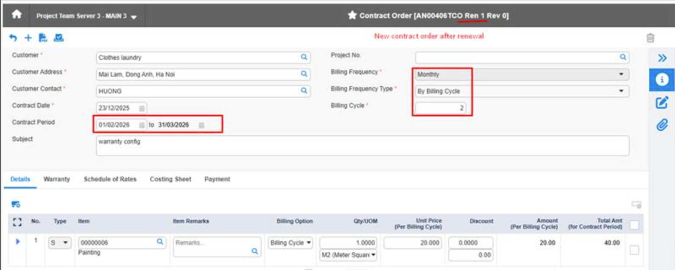The image size is (675, 270).
Task: Open the paperclip attachments icon
Action: coord(662,125)
